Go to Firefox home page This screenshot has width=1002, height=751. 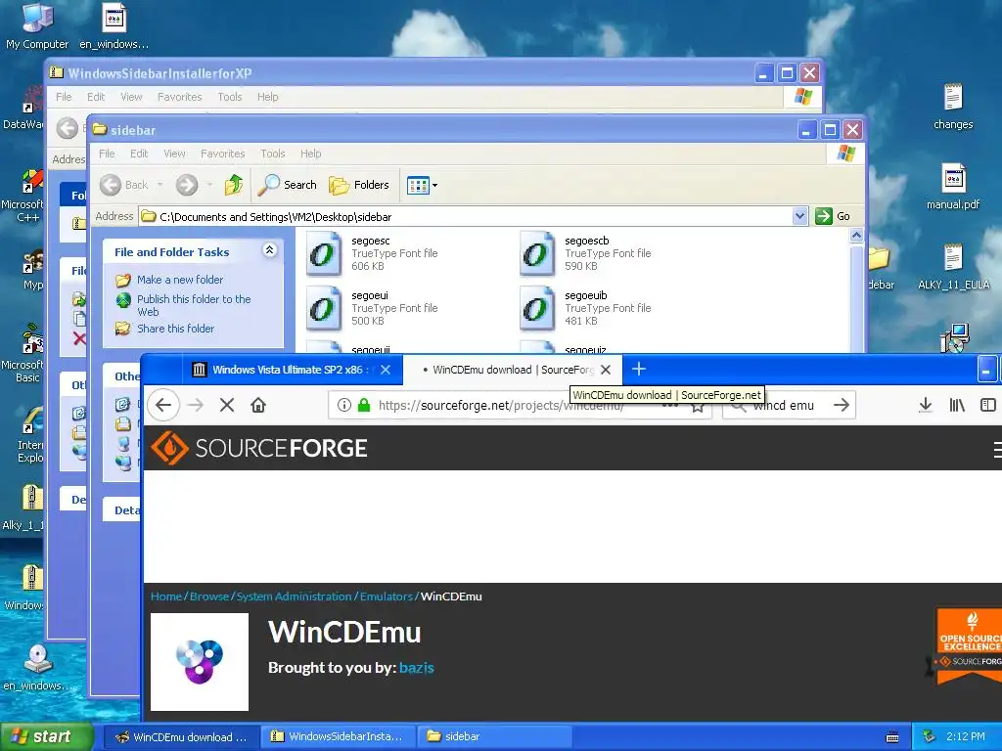click(x=258, y=405)
